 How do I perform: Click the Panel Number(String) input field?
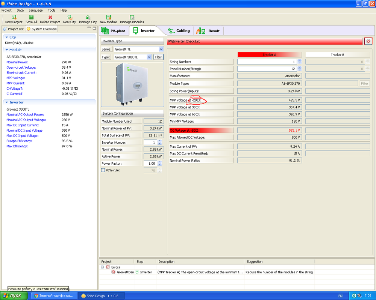pyautogui.click(x=267, y=69)
